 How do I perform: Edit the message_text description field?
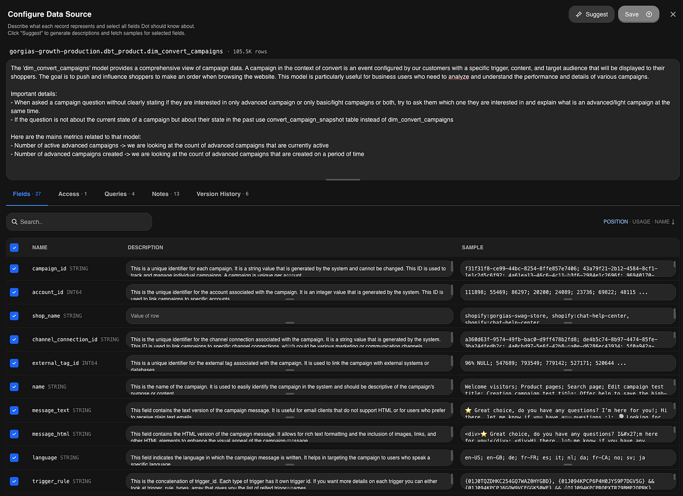(x=289, y=411)
